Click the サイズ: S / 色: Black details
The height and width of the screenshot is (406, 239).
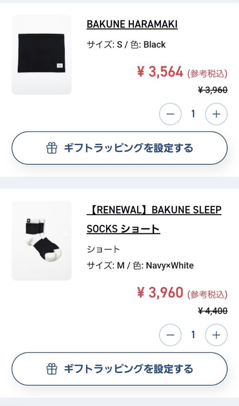tap(126, 44)
